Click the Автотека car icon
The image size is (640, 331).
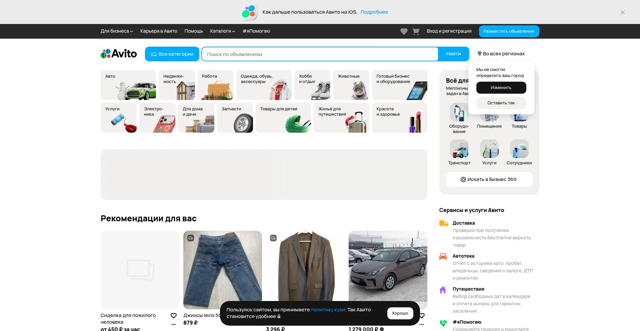point(443,256)
